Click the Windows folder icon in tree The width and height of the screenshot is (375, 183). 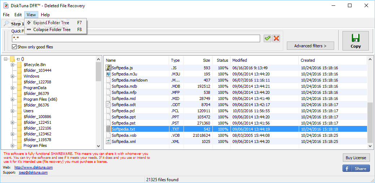pyautogui.click(x=20, y=76)
